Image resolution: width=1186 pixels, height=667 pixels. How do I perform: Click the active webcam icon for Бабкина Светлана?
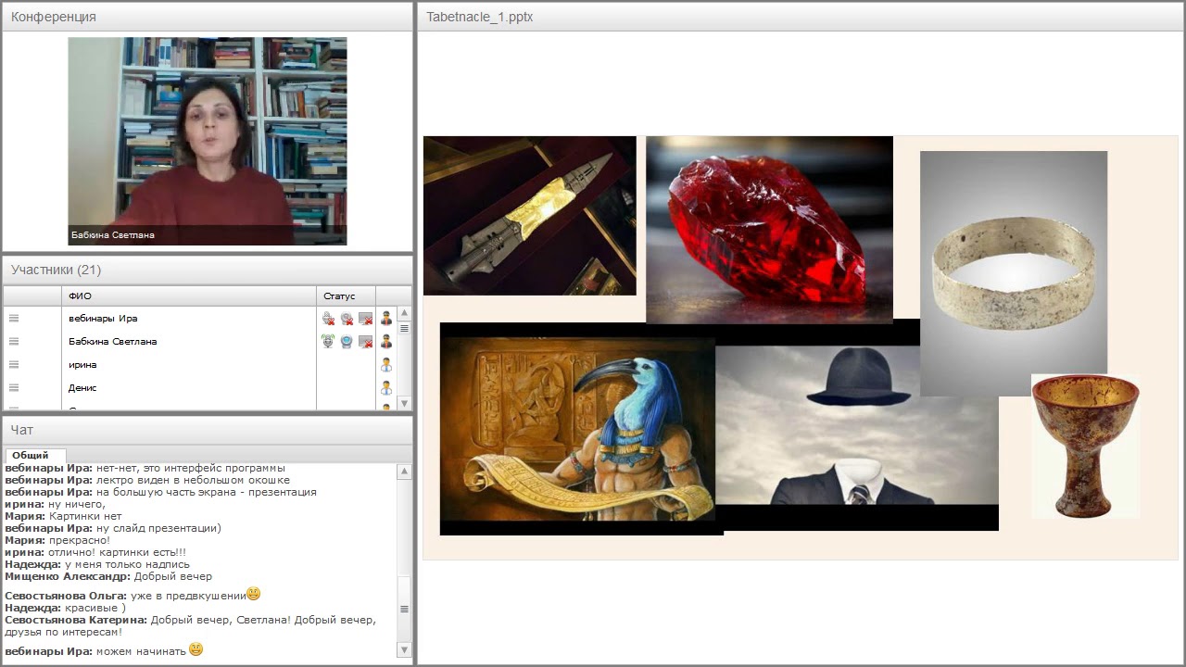coord(347,342)
